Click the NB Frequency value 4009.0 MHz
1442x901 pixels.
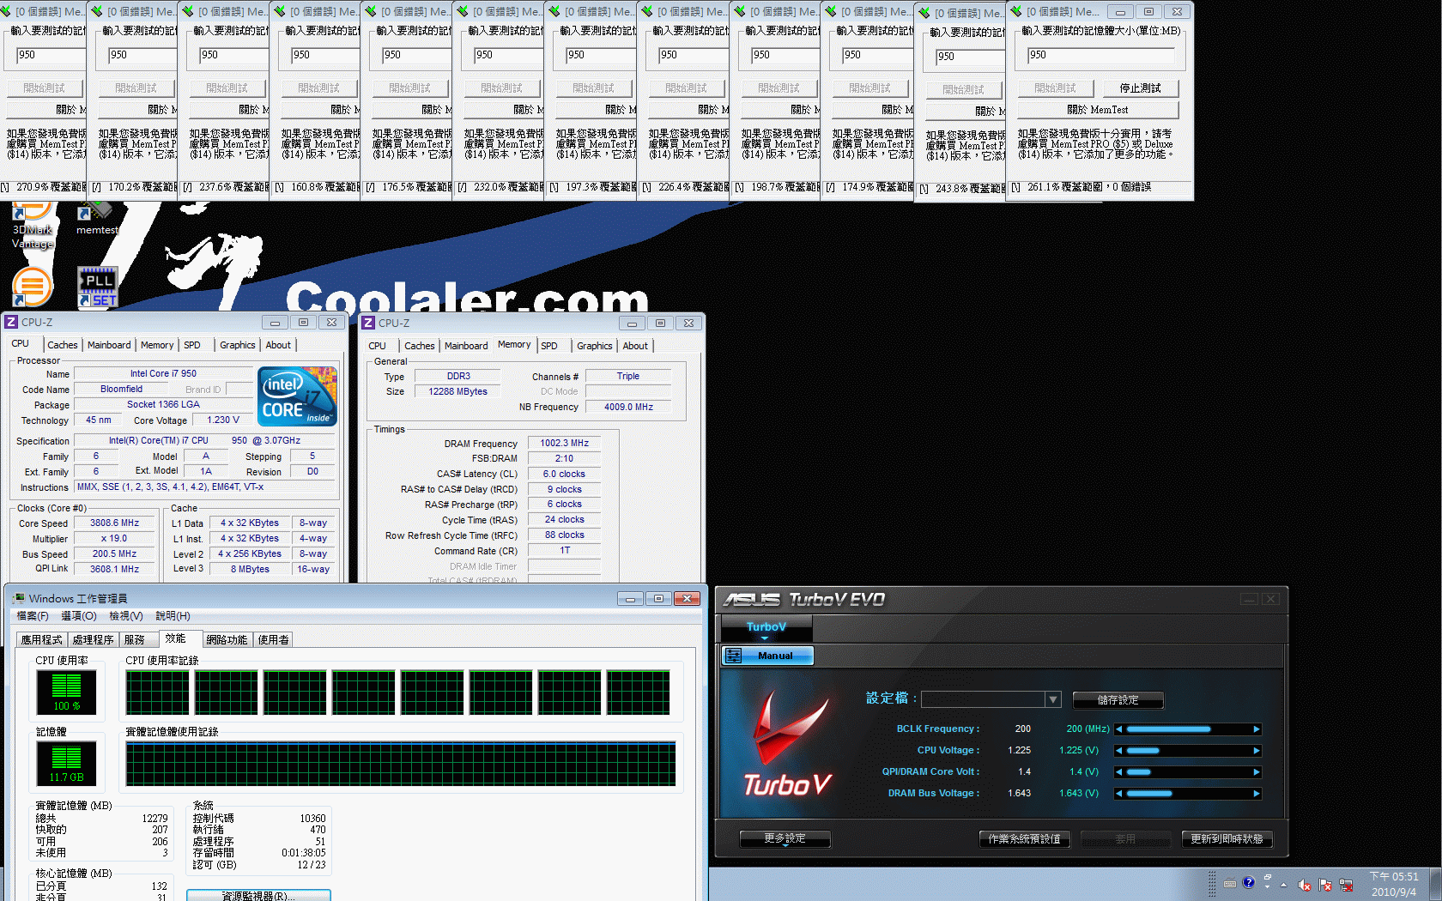pos(628,407)
